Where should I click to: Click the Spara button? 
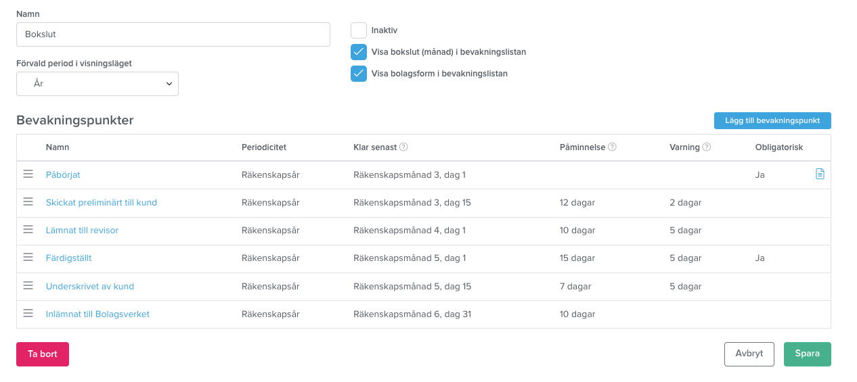(808, 354)
